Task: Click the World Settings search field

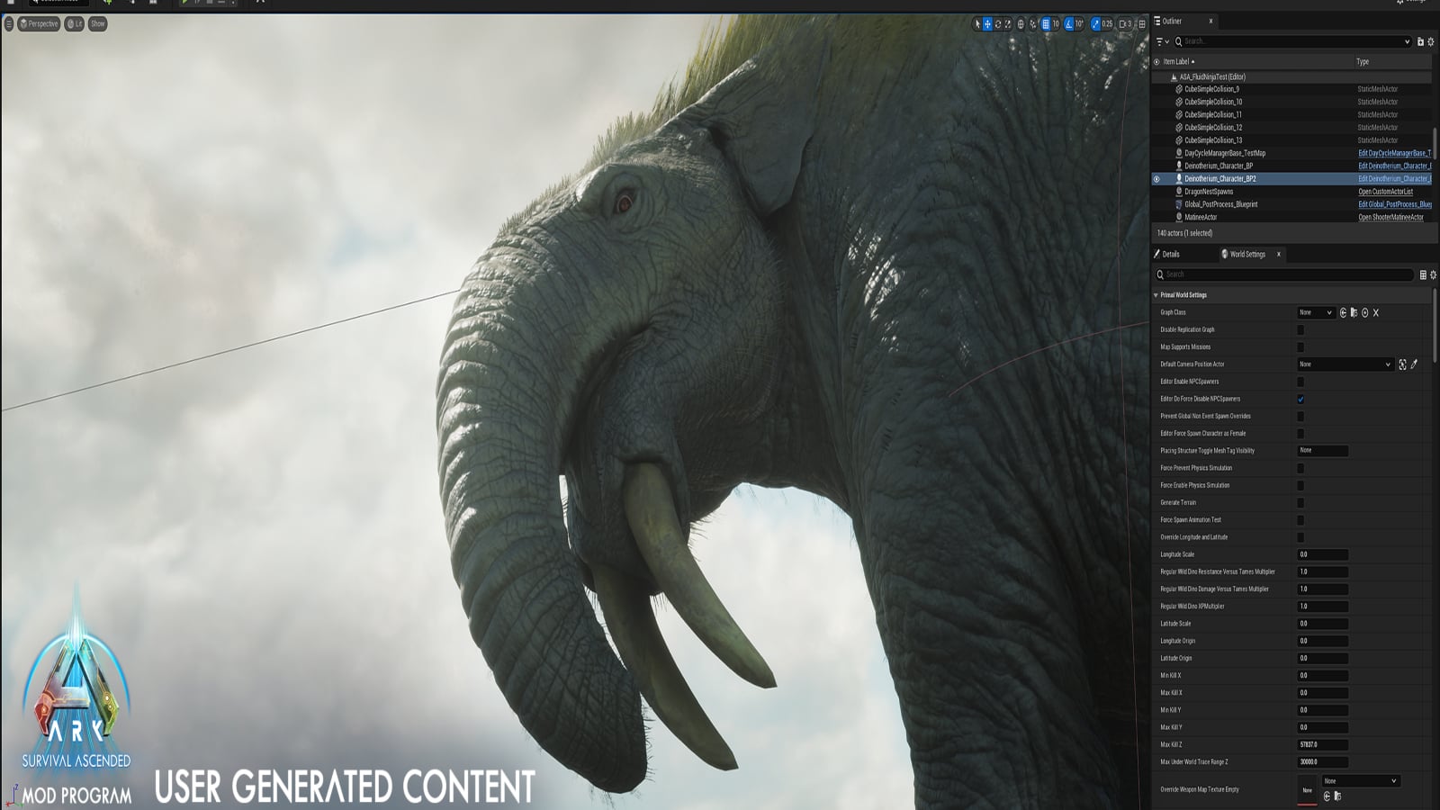Action: click(1278, 275)
